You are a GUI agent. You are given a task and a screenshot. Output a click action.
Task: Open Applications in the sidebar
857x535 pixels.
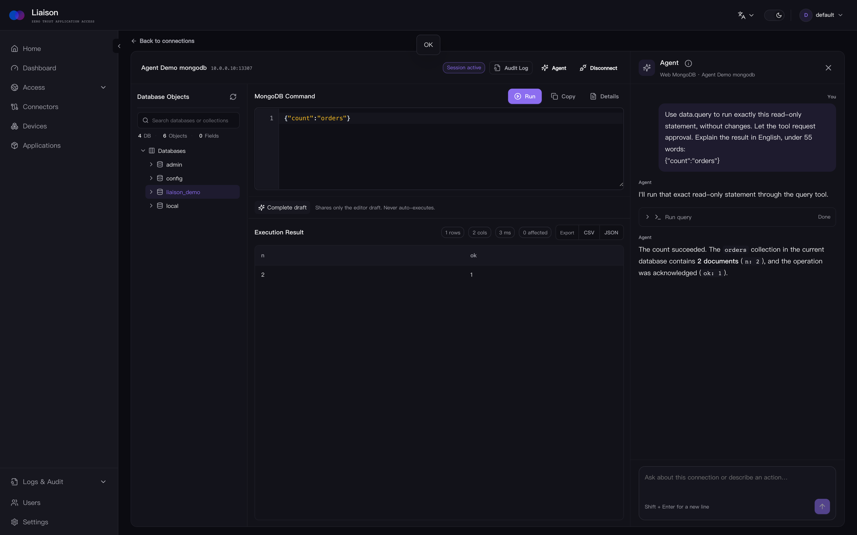coord(59,145)
